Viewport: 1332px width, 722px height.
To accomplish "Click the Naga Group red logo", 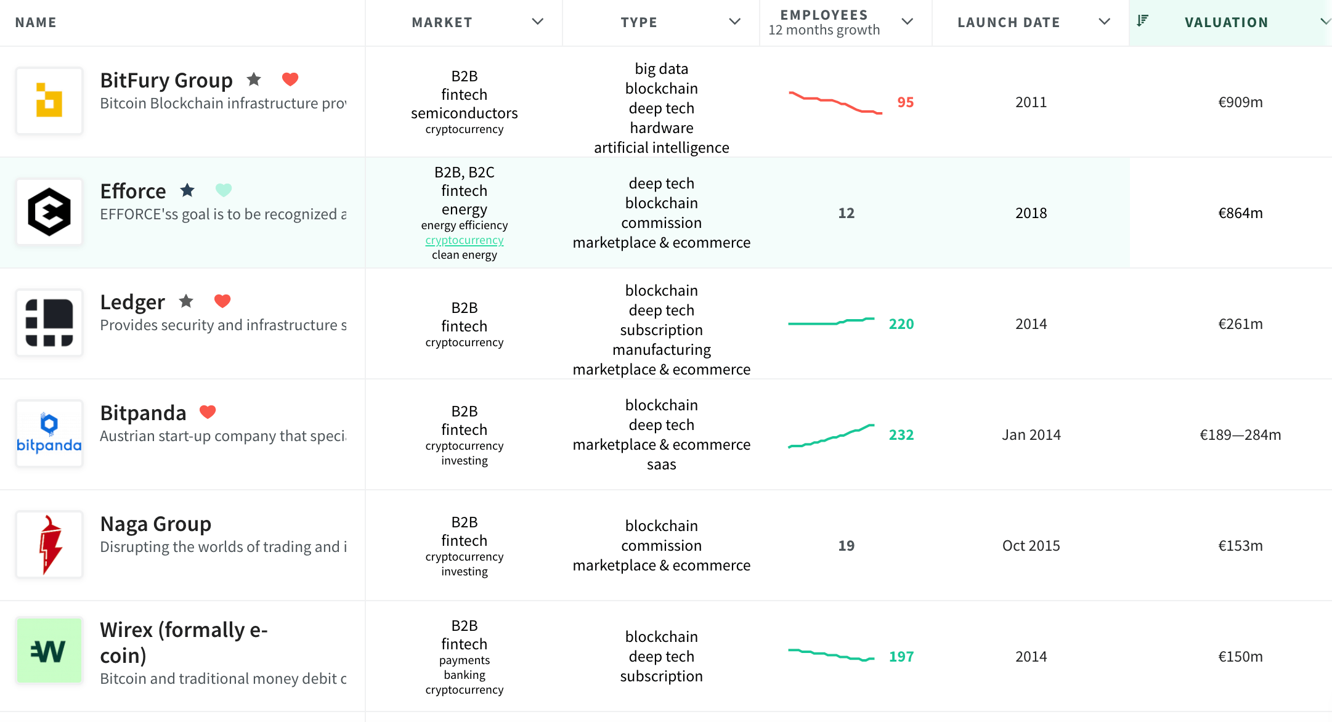I will tap(49, 545).
